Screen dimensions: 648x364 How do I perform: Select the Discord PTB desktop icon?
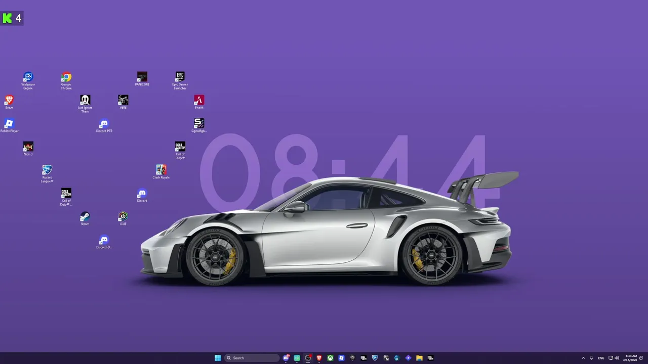coord(104,125)
